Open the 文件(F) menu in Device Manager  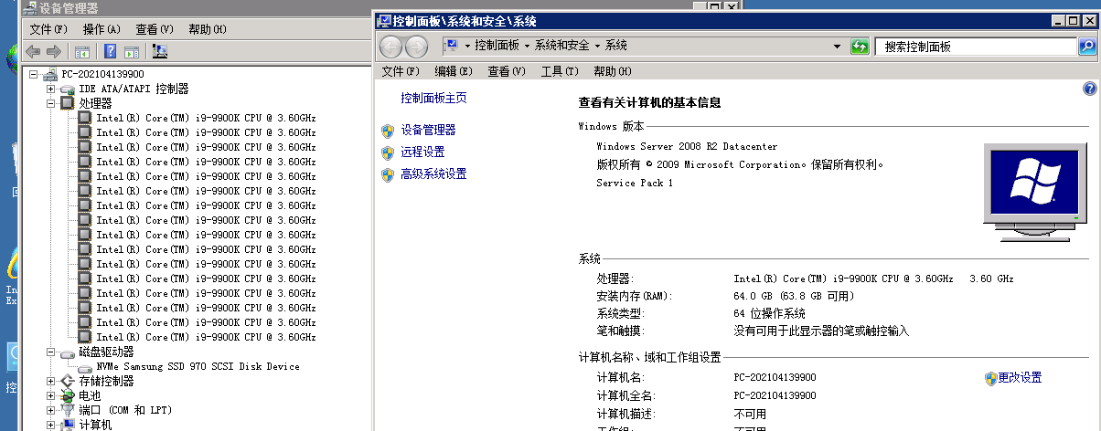click(x=48, y=29)
